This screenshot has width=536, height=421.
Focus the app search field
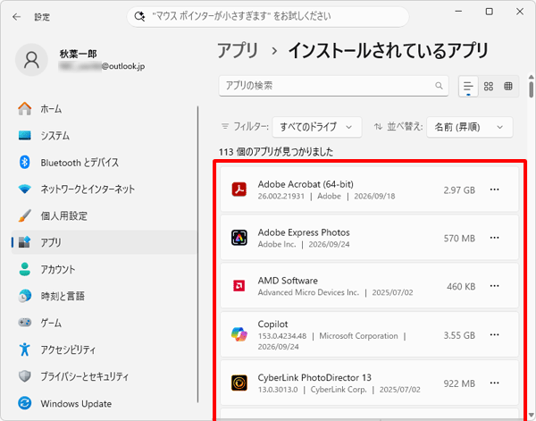pos(333,86)
